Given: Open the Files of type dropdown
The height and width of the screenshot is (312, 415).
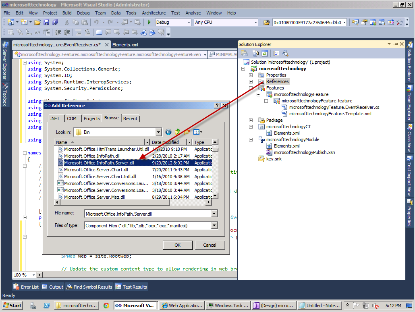Looking at the screenshot, I should pos(214,225).
